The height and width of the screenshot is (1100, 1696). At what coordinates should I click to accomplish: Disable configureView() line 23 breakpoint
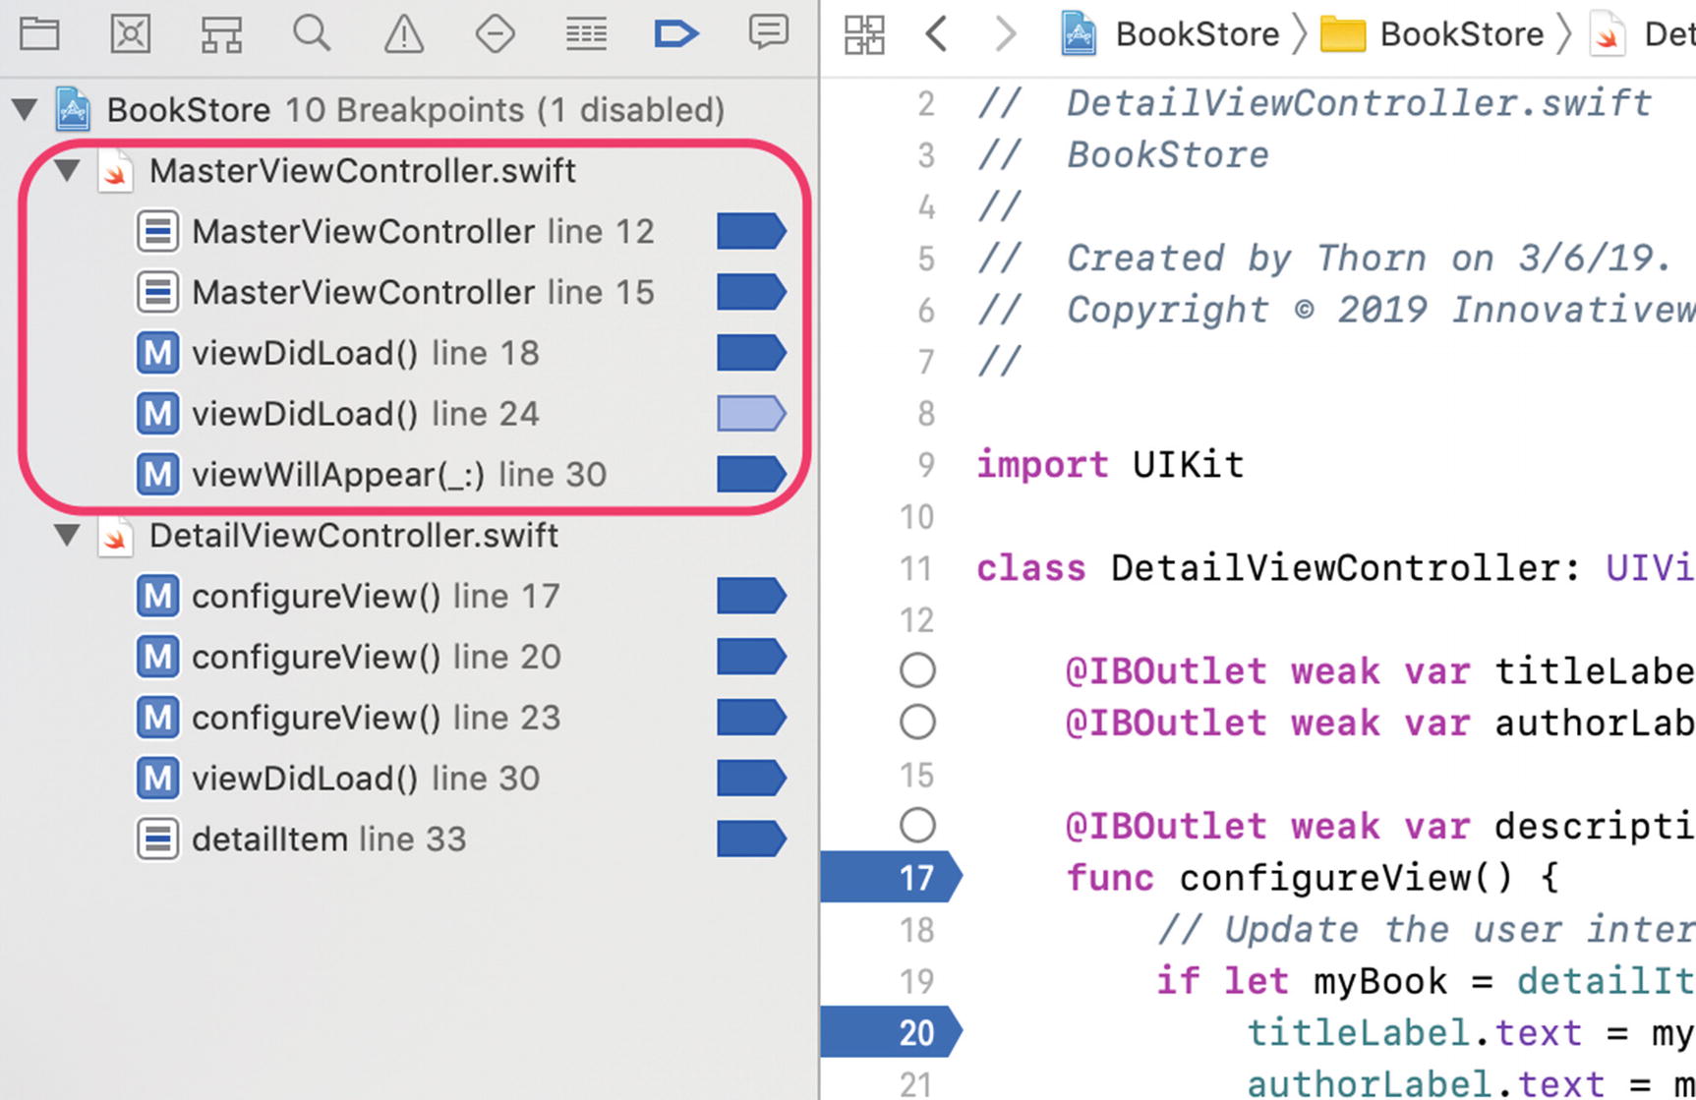(x=751, y=718)
